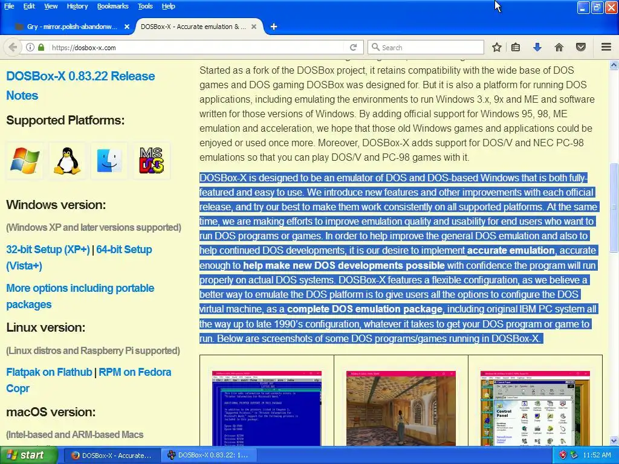Save to Pocket icon
The width and height of the screenshot is (619, 464).
[x=581, y=47]
